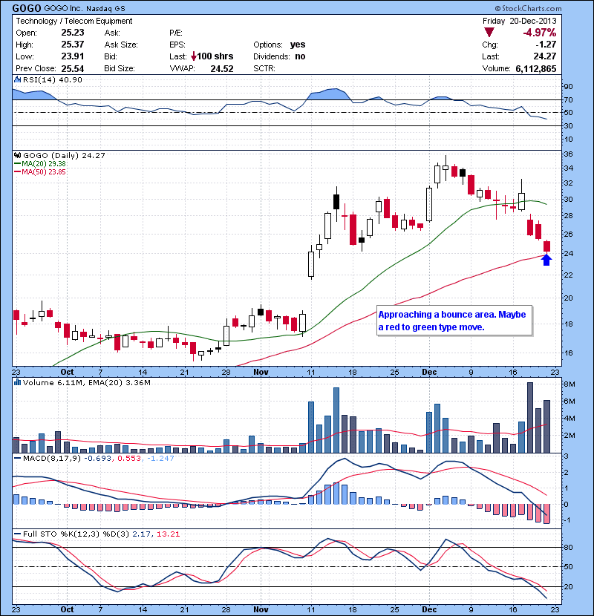594x616 pixels.
Task: Click the MACD(8,17,9) panel label
Action: tap(52, 458)
